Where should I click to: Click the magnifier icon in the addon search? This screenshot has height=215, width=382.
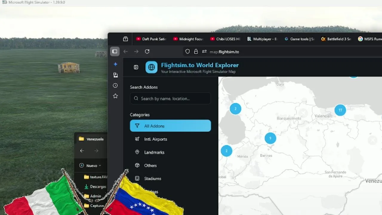[136, 98]
